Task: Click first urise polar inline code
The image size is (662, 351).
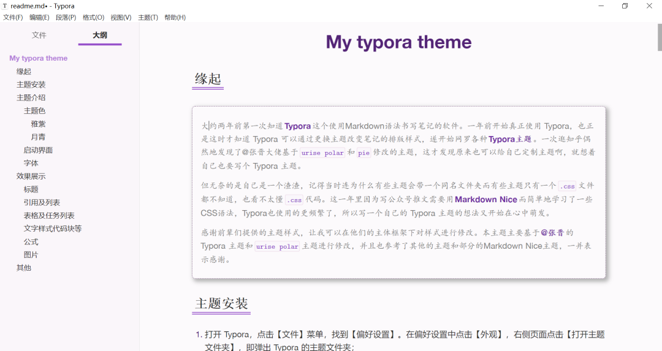Action: tap(322, 153)
